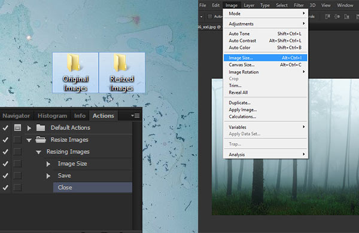Open the Window menu
This screenshot has width=359, height=233.
click(x=345, y=5)
